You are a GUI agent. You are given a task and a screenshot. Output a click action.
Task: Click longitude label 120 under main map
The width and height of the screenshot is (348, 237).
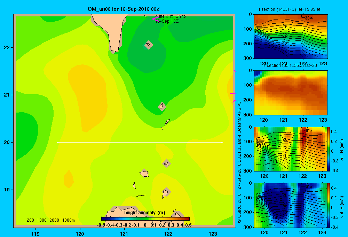pos(80,234)
